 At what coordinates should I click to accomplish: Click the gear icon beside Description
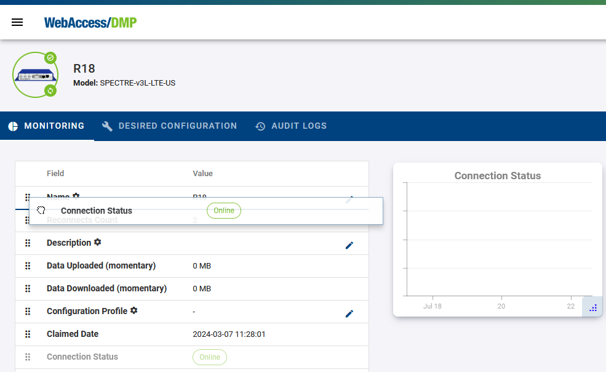[97, 242]
